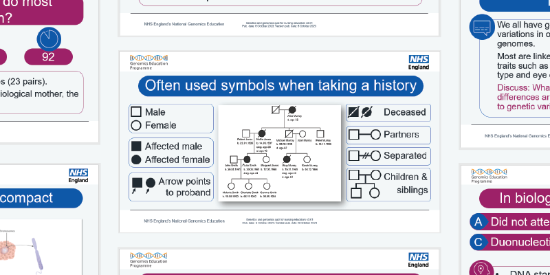This screenshot has height=275, width=550.
Task: Click Sarah Murray's circle in the pedigree
Action: (307, 159)
